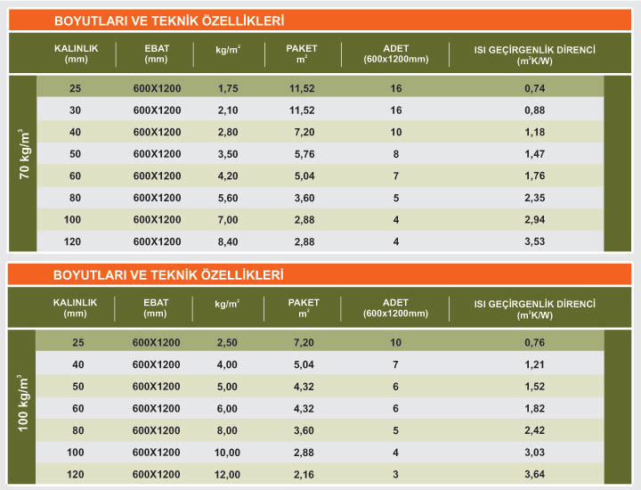Select '11,52' in the 0,88 row
Image resolution: width=641 pixels, height=490 pixels.
click(x=302, y=110)
